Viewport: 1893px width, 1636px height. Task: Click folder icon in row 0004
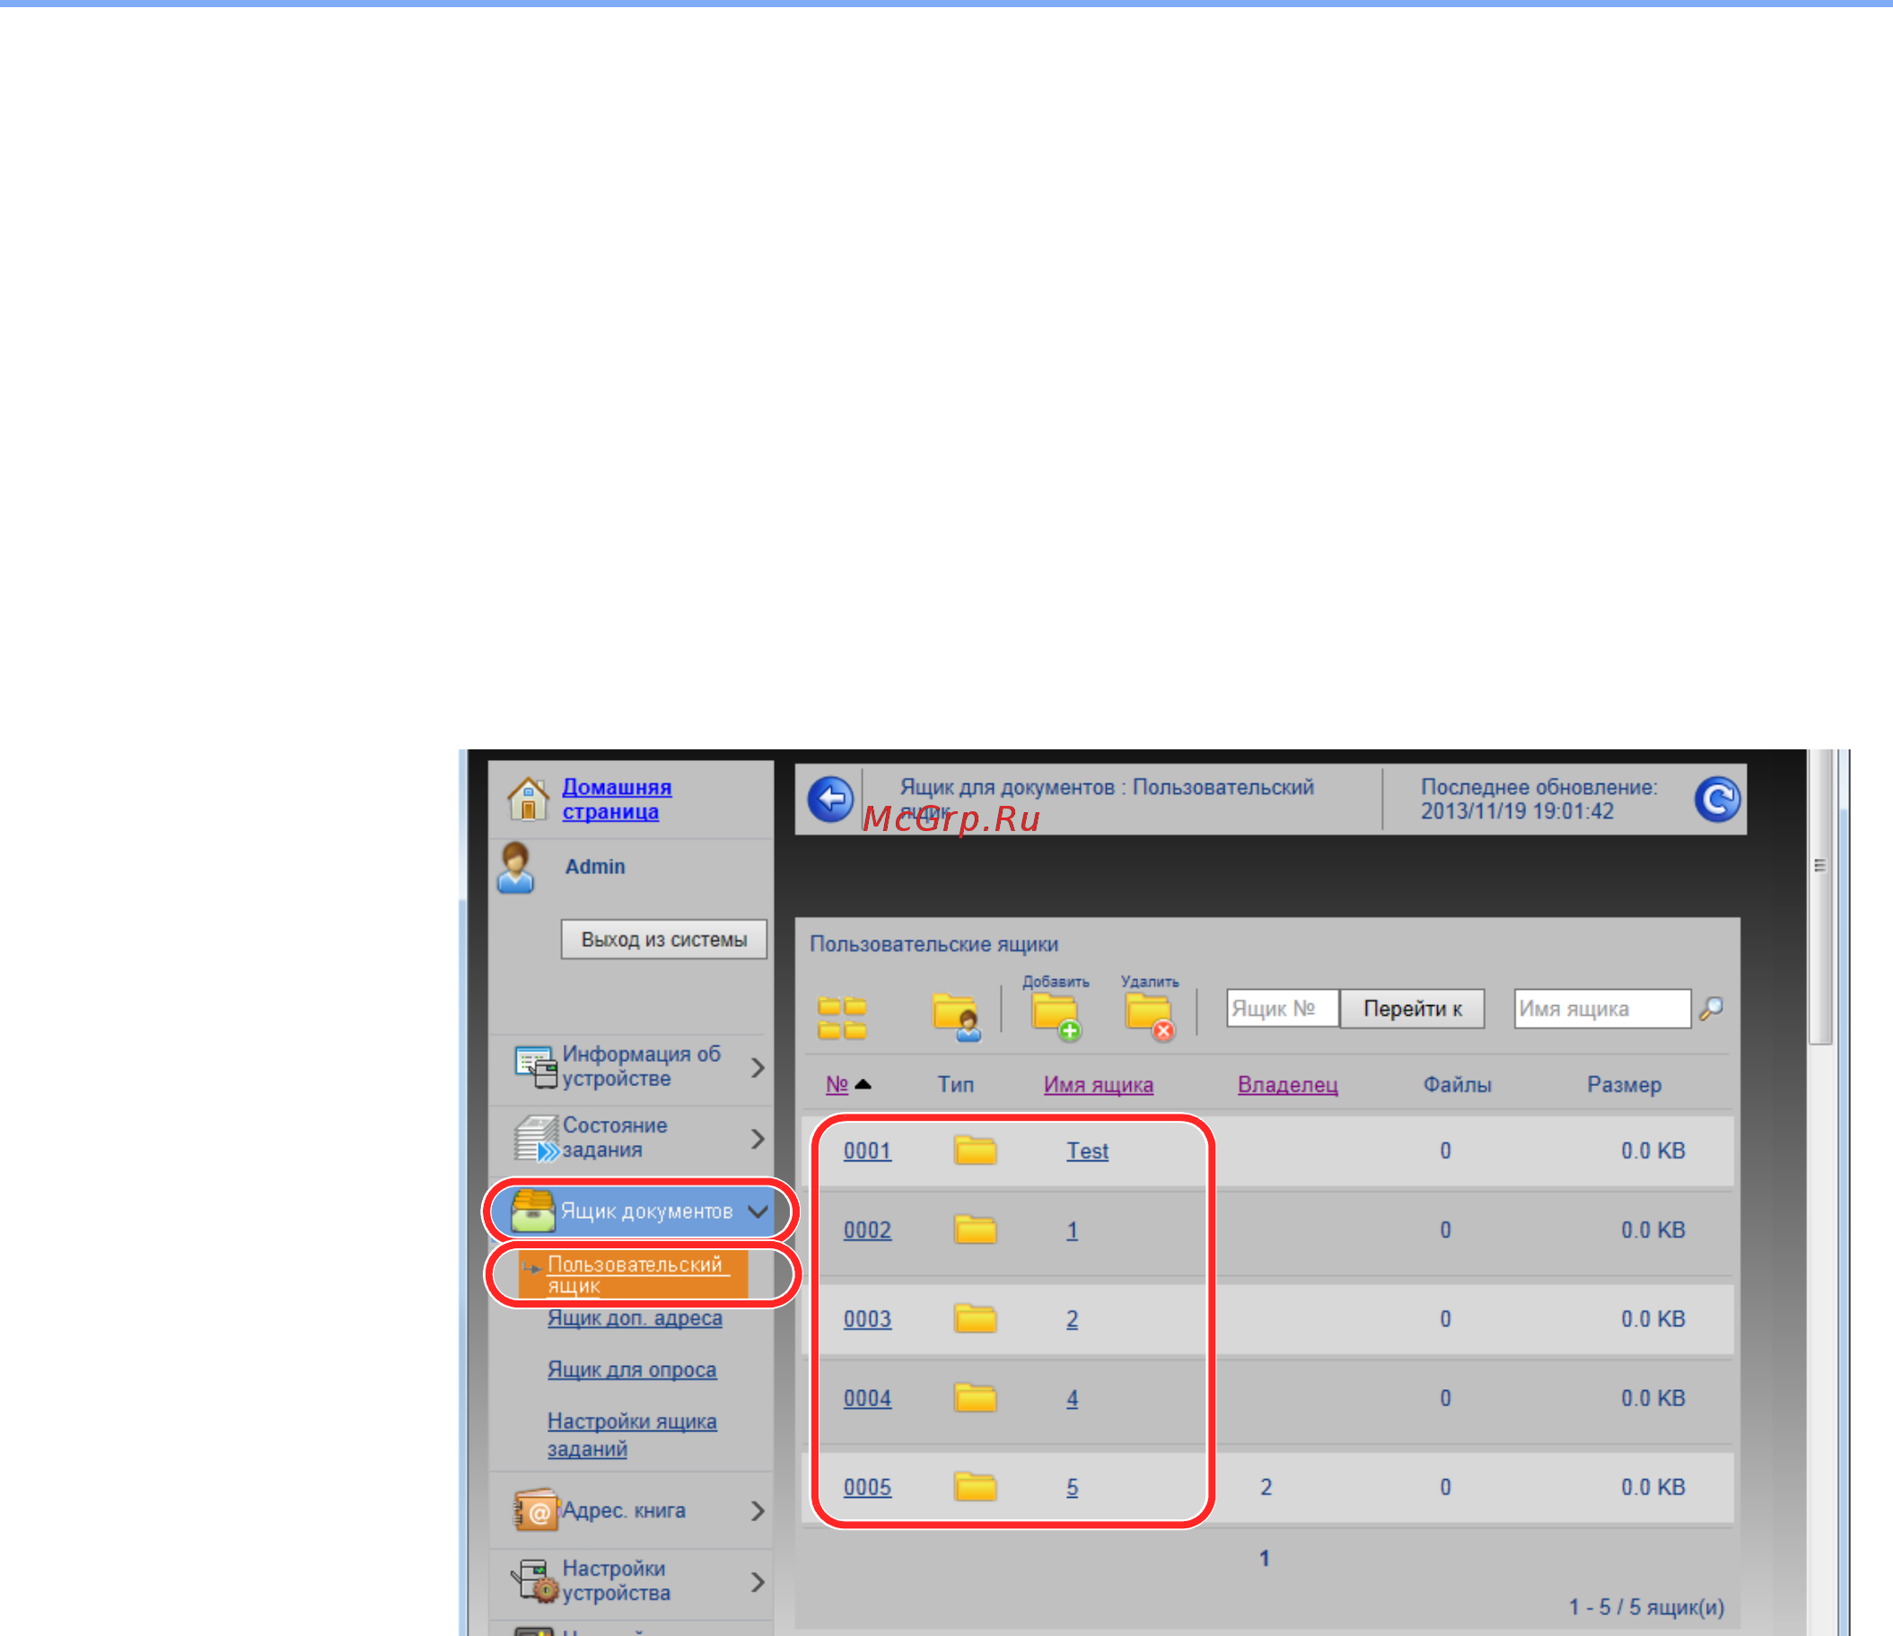coord(975,1397)
